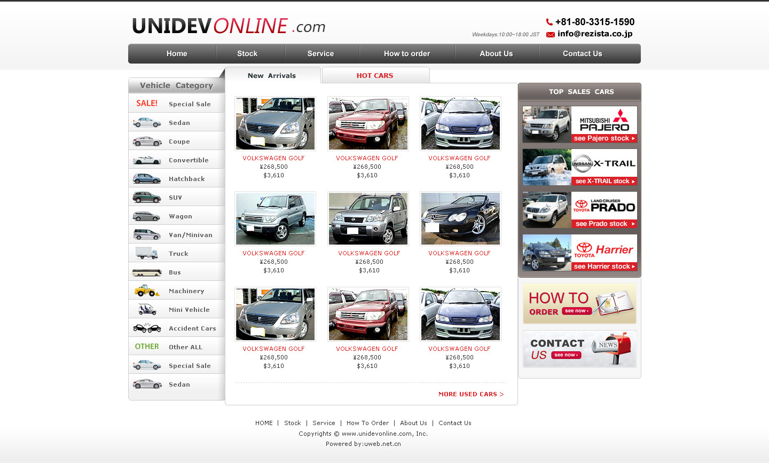Click About Us in the footer

point(413,423)
